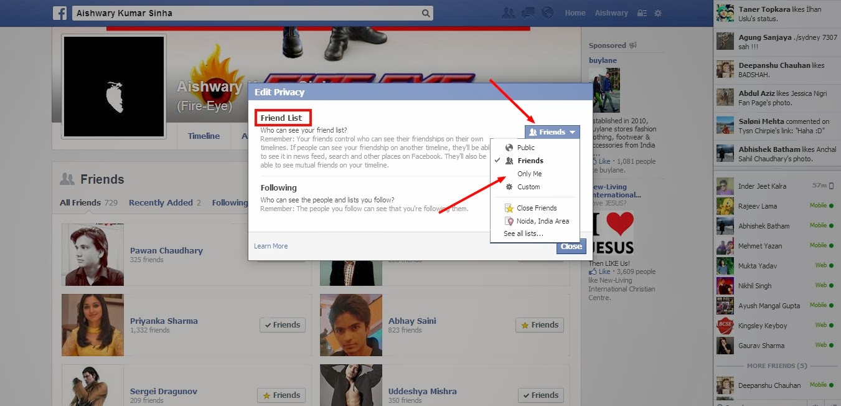Click Abdul Aziz ticker story
This screenshot has height=406, width=841.
(776, 98)
